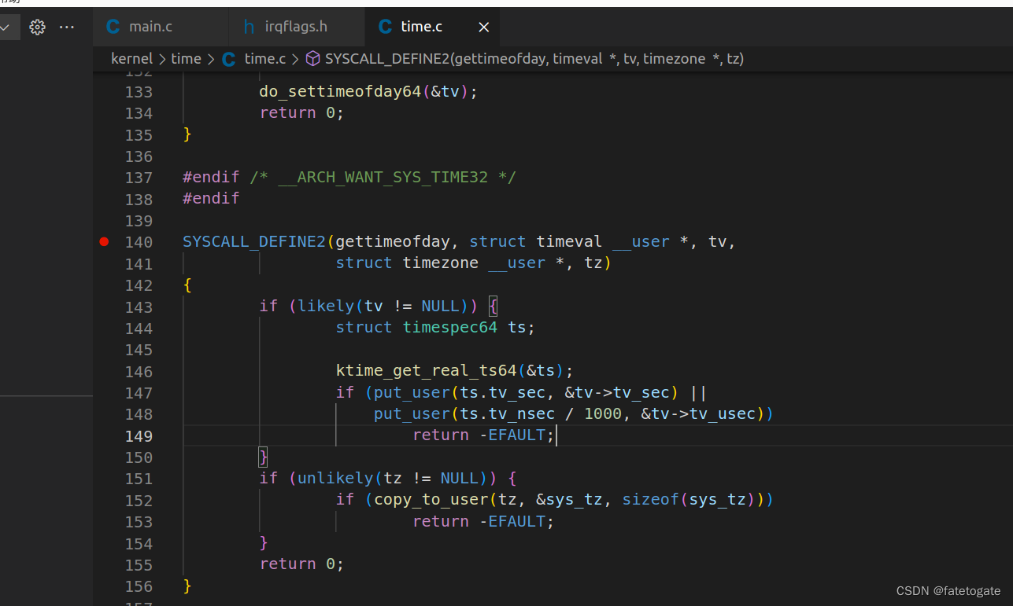
Task: Open the kernel breadcrumb dropdown
Action: point(131,58)
